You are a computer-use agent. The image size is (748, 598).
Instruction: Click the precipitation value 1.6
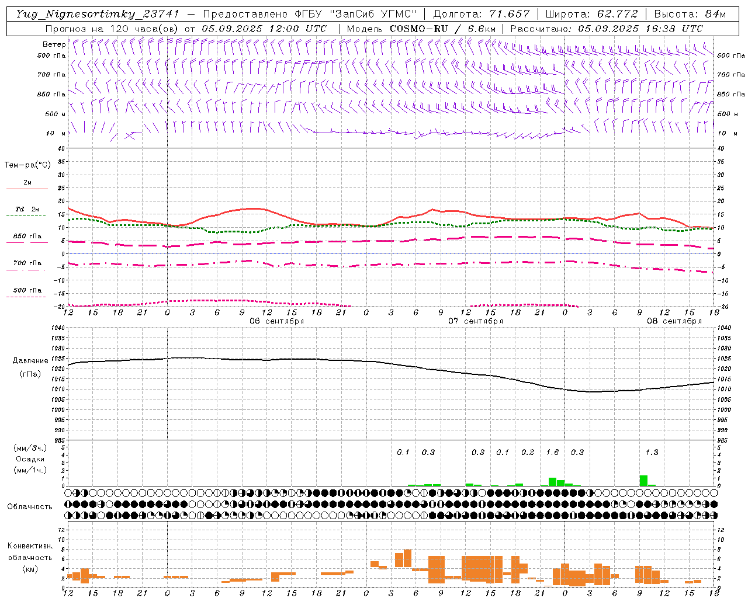[x=552, y=452]
